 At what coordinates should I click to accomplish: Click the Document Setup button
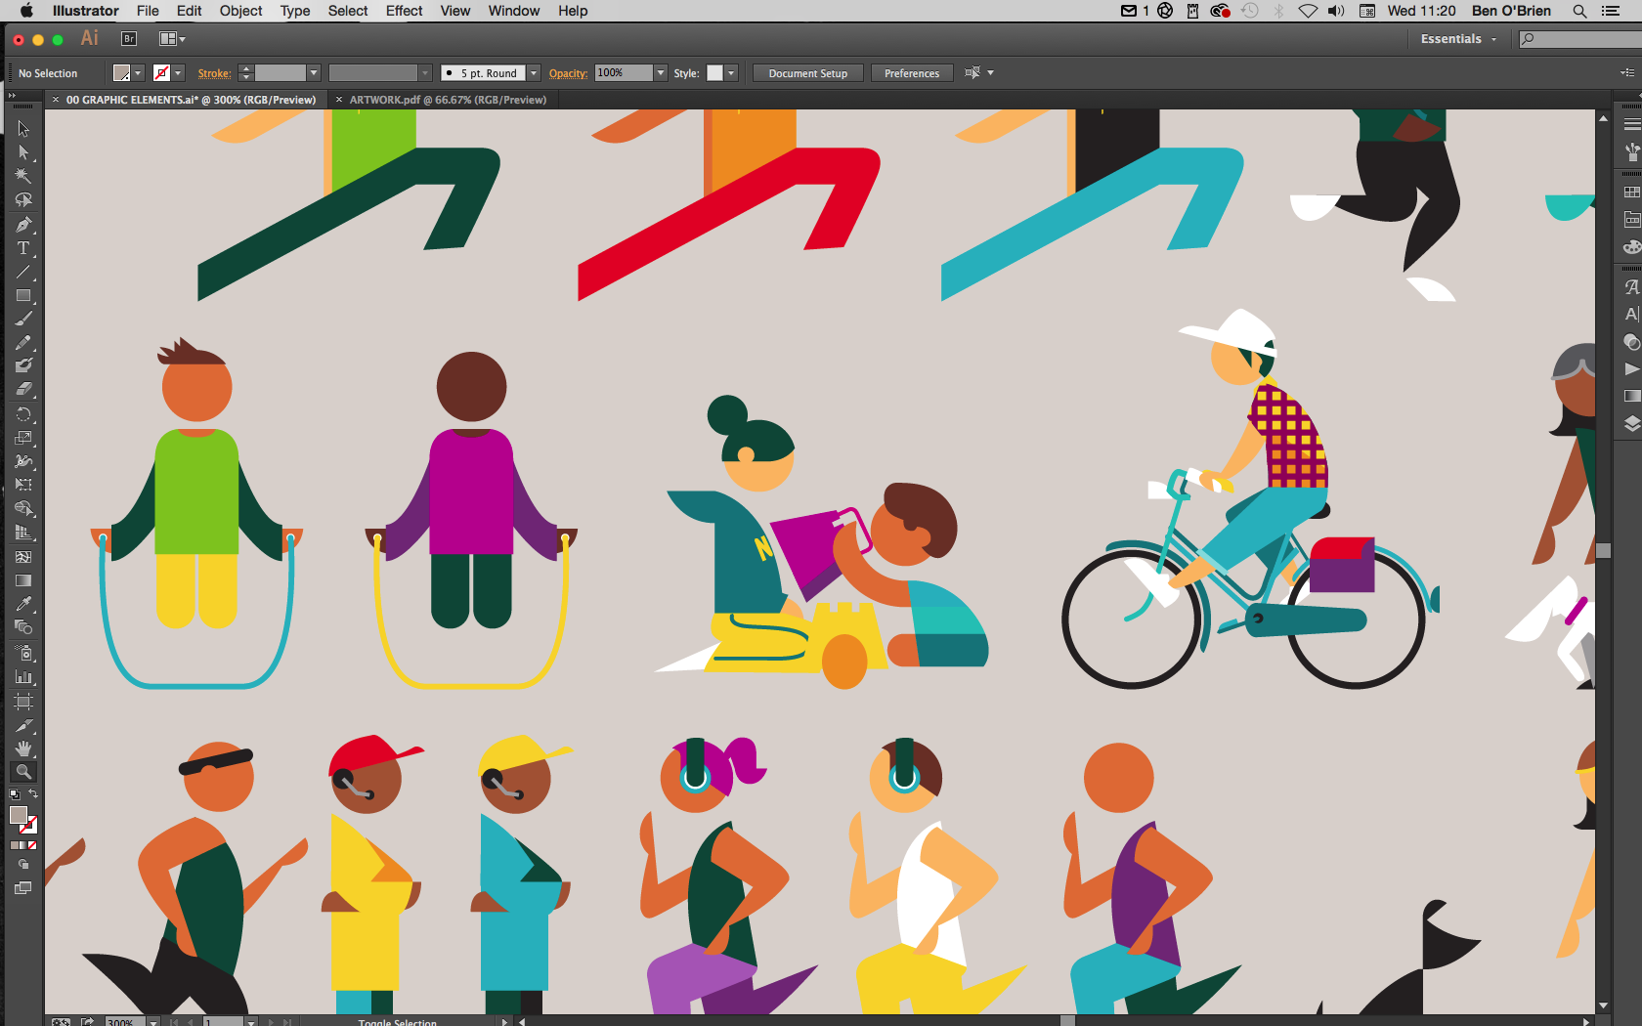(x=807, y=73)
